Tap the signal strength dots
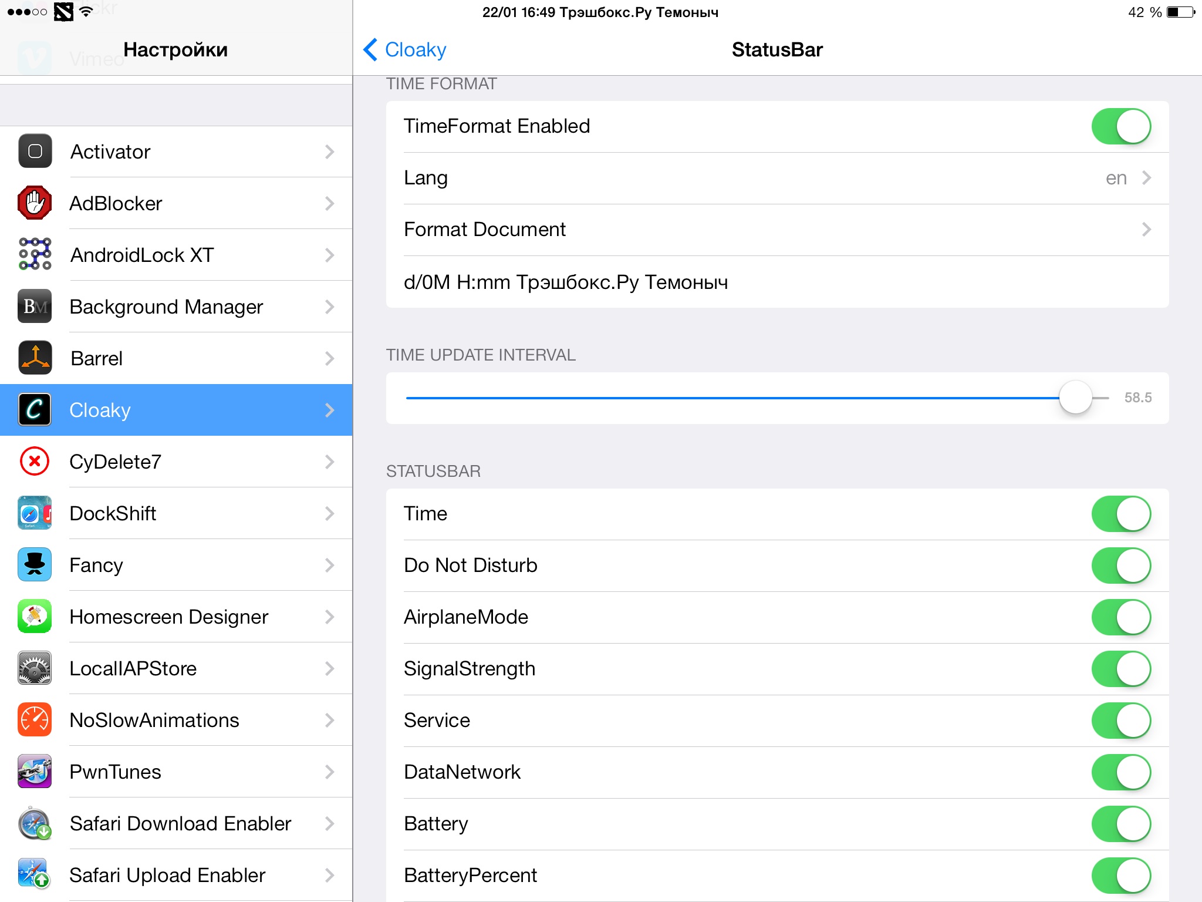 click(x=27, y=12)
